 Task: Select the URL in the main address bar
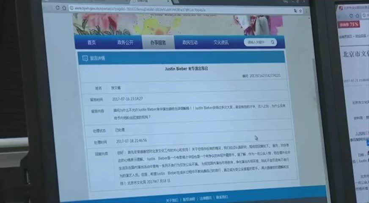pyautogui.click(x=140, y=10)
